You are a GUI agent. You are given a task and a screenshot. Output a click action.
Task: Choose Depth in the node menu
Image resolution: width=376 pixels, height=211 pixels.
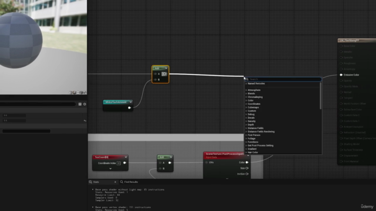coord(251,125)
